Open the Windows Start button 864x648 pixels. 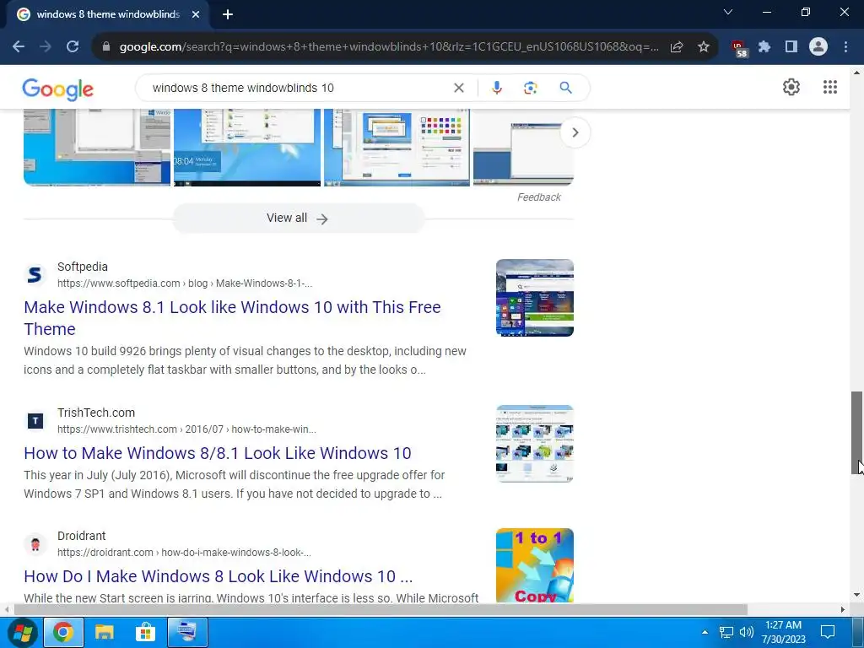(x=22, y=633)
